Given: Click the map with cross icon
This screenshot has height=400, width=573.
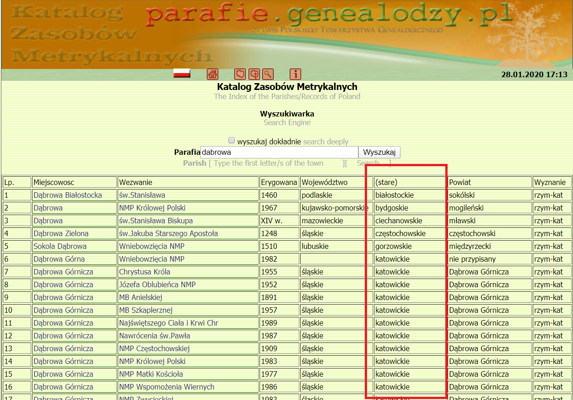Looking at the screenshot, I should pyautogui.click(x=254, y=74).
